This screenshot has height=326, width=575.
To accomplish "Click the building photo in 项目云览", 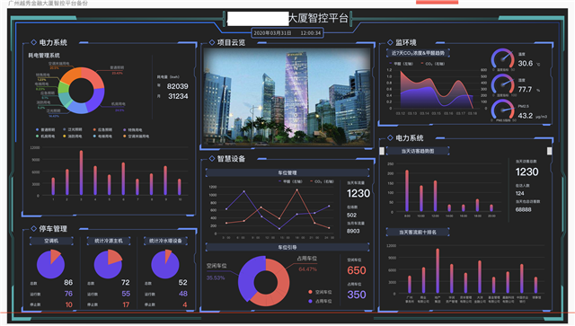I will click(287, 96).
